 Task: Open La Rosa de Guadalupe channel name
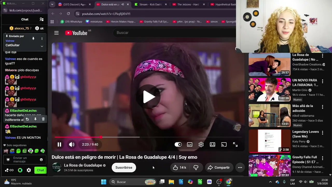(x=83, y=165)
